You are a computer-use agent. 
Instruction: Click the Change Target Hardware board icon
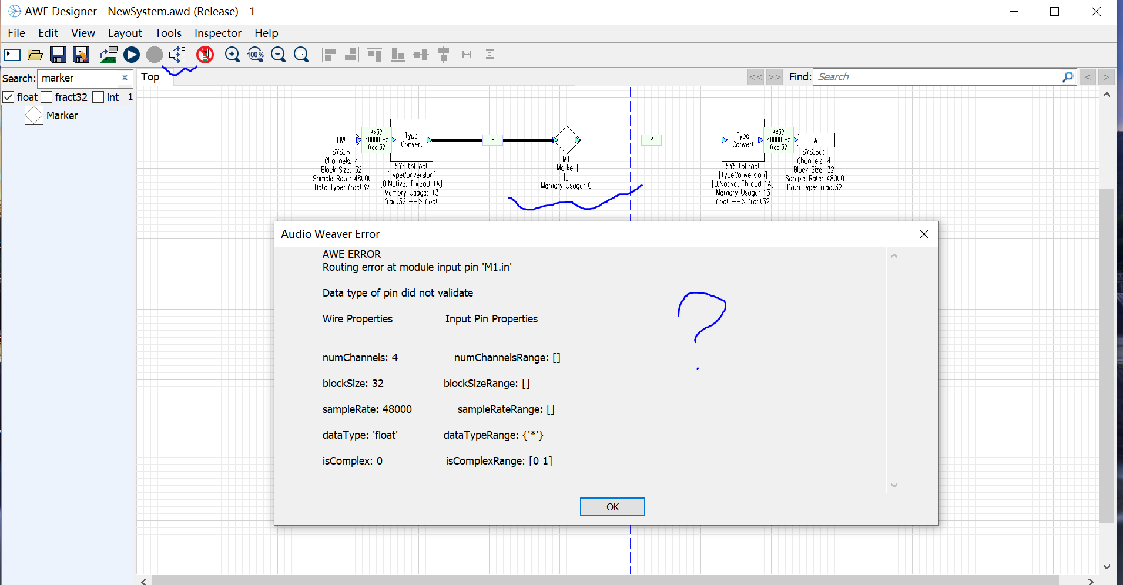(x=108, y=55)
